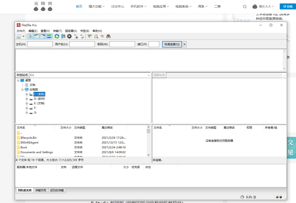This screenshot has height=203, width=296.
Task: Open the binoculars file search
Action: [108, 36]
